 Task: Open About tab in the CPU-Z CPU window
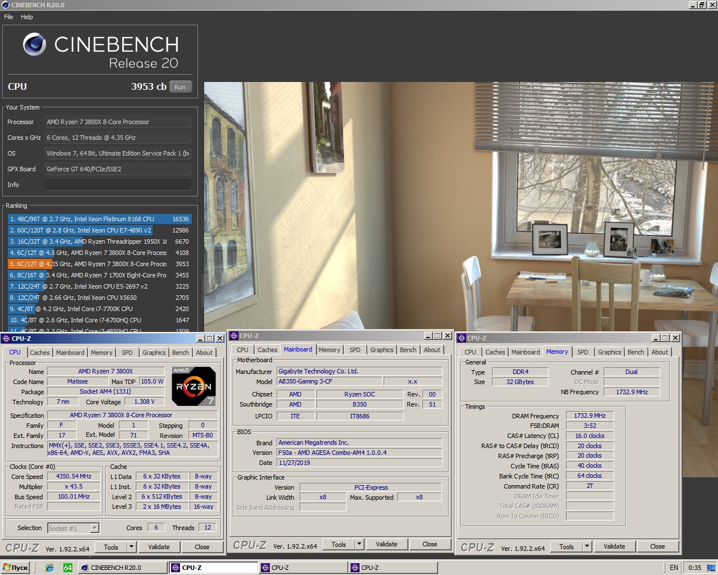204,353
